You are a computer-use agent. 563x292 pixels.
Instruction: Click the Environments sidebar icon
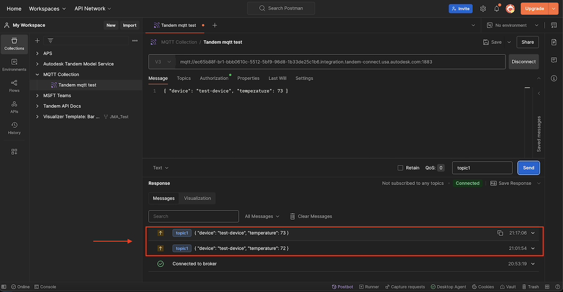14,65
